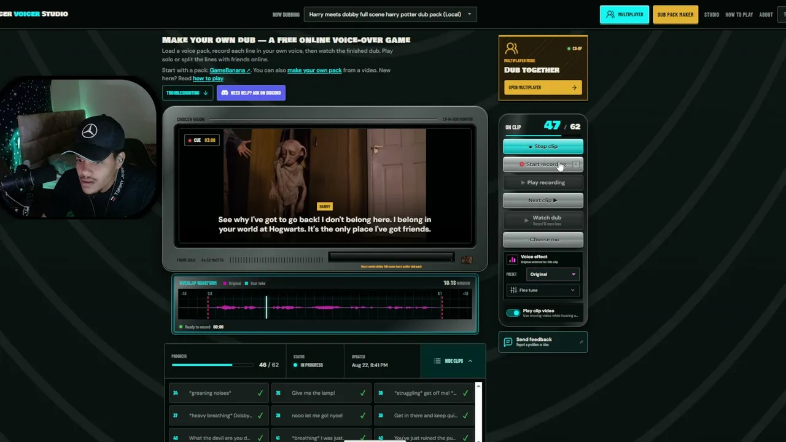Click the Open Multiplayer button
This screenshot has height=442, width=786.
click(543, 87)
